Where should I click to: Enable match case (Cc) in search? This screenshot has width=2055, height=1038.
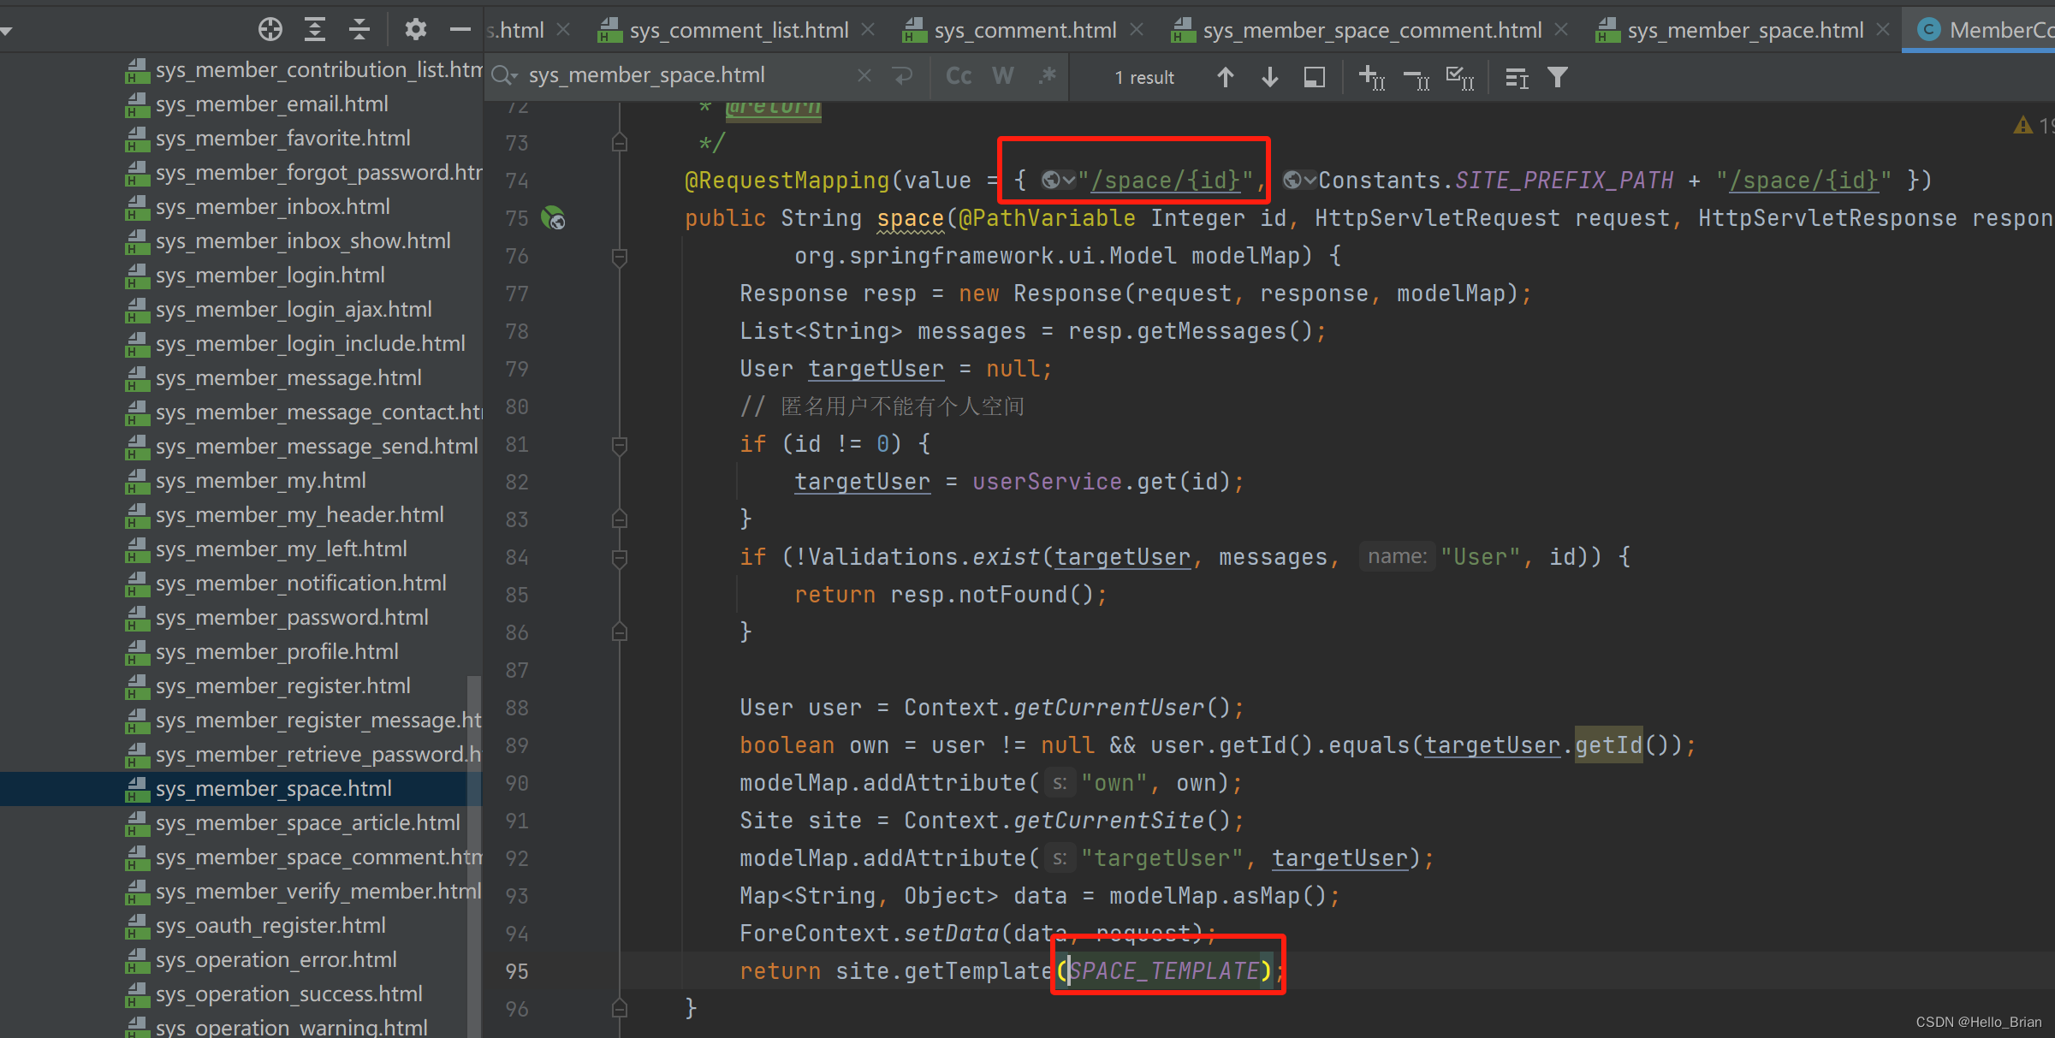[x=958, y=75]
